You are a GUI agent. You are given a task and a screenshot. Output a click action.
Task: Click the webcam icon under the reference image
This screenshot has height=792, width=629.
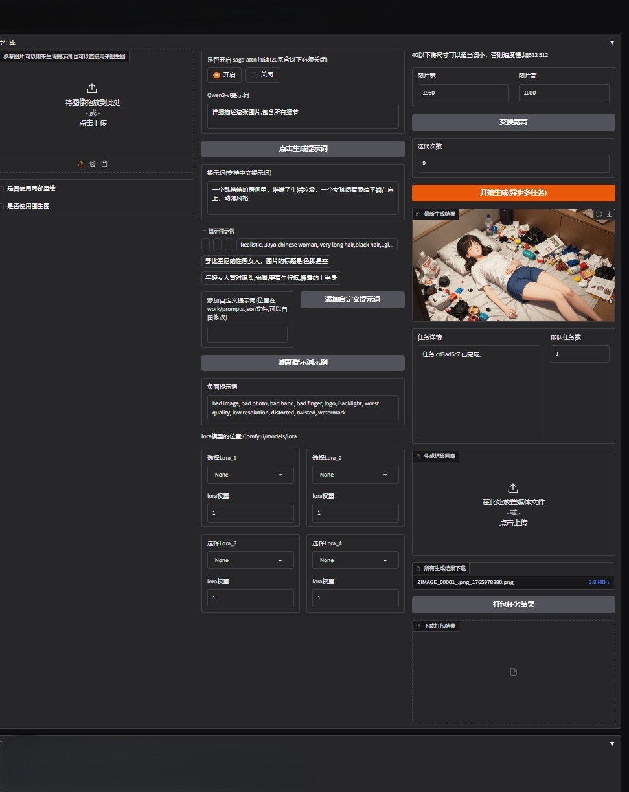[x=93, y=164]
